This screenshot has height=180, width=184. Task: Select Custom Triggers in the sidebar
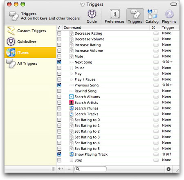pyautogui.click(x=30, y=31)
